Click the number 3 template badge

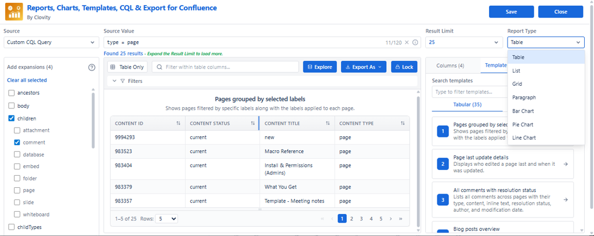(443, 199)
